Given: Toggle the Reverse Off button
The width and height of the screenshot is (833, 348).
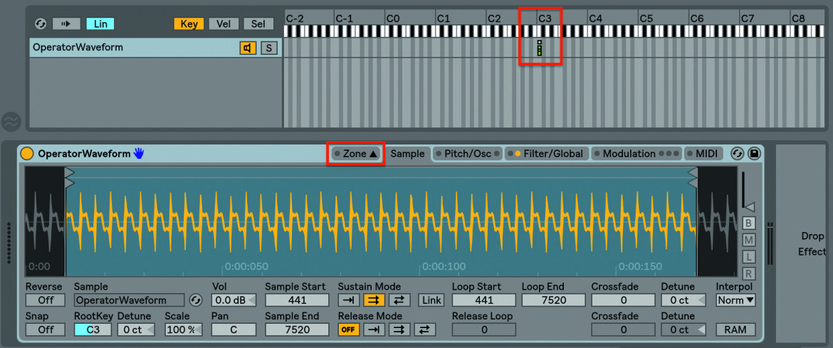Looking at the screenshot, I should (46, 300).
